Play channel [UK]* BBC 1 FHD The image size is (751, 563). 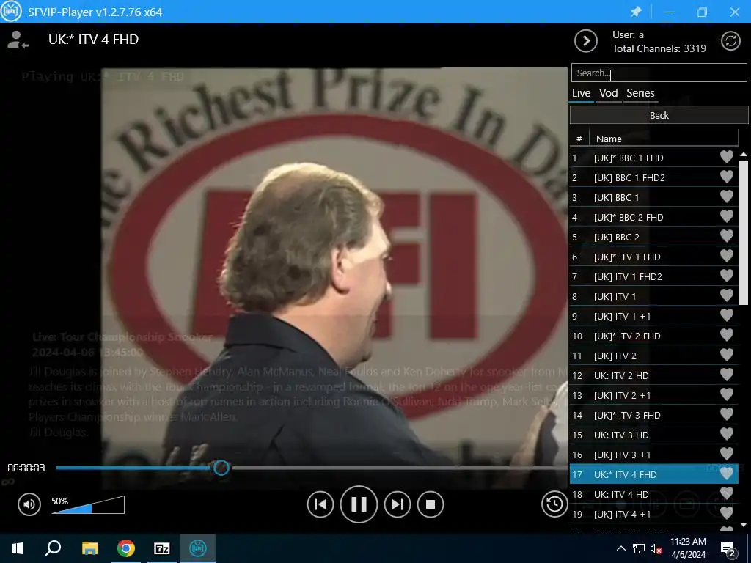[653, 158]
